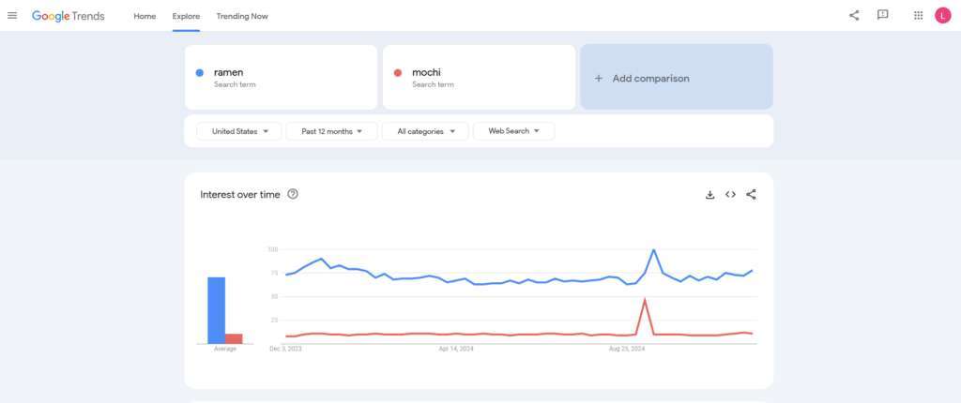
Task: Open the send feedback icon
Action: pos(882,16)
